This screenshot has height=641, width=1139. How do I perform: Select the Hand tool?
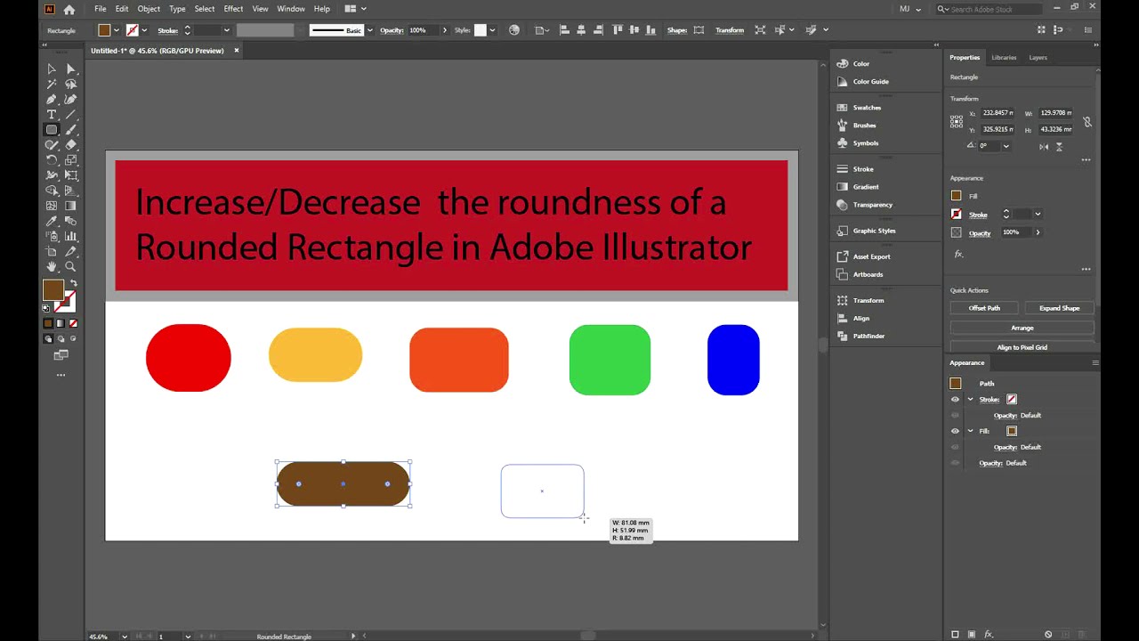pos(52,266)
